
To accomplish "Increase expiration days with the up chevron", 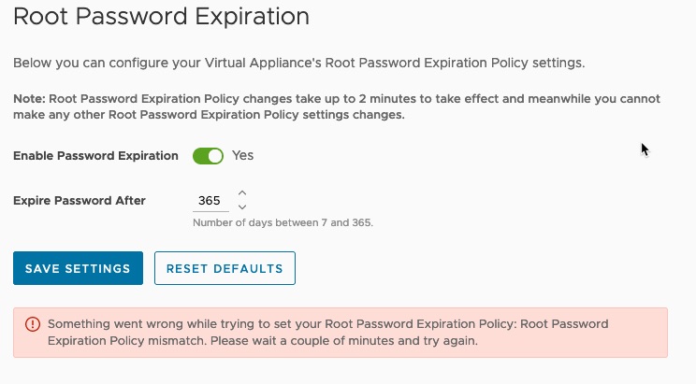I will (x=242, y=192).
